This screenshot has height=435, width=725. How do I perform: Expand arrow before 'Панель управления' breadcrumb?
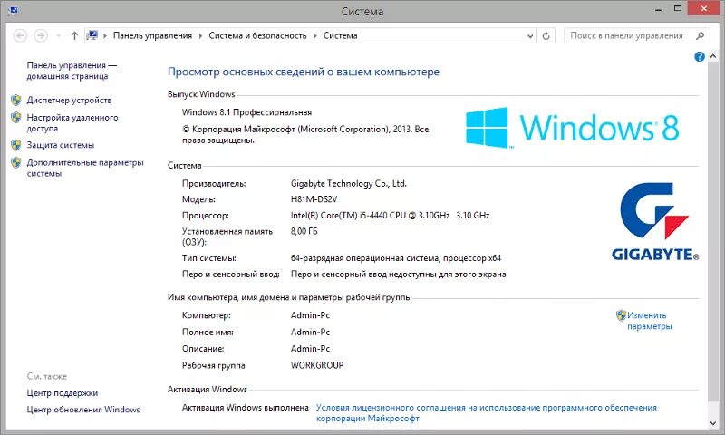tap(105, 35)
